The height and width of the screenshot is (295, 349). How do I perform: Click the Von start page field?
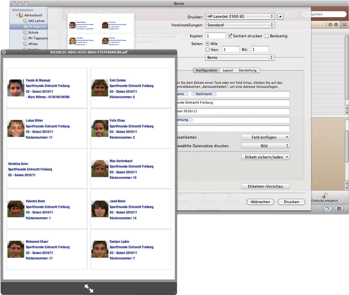click(231, 49)
